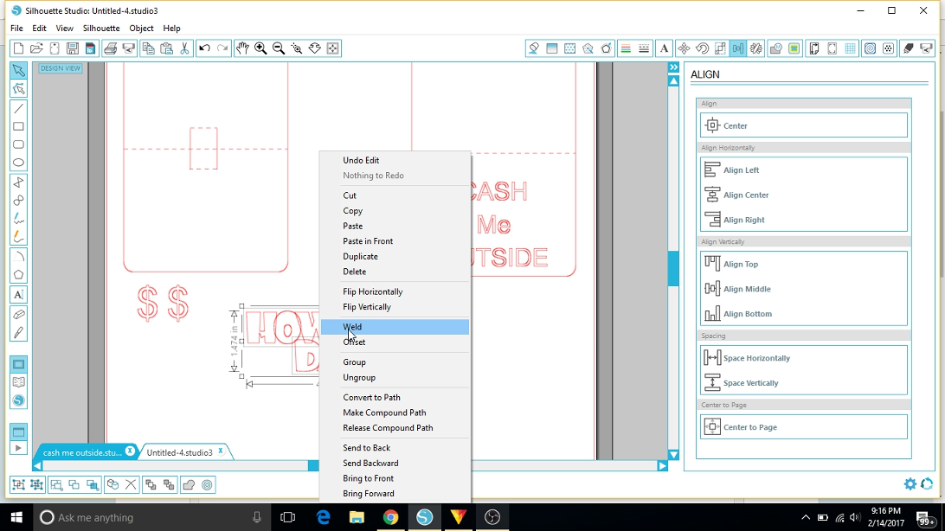Click the Align Top button
Image resolution: width=945 pixels, height=531 pixels.
803,264
